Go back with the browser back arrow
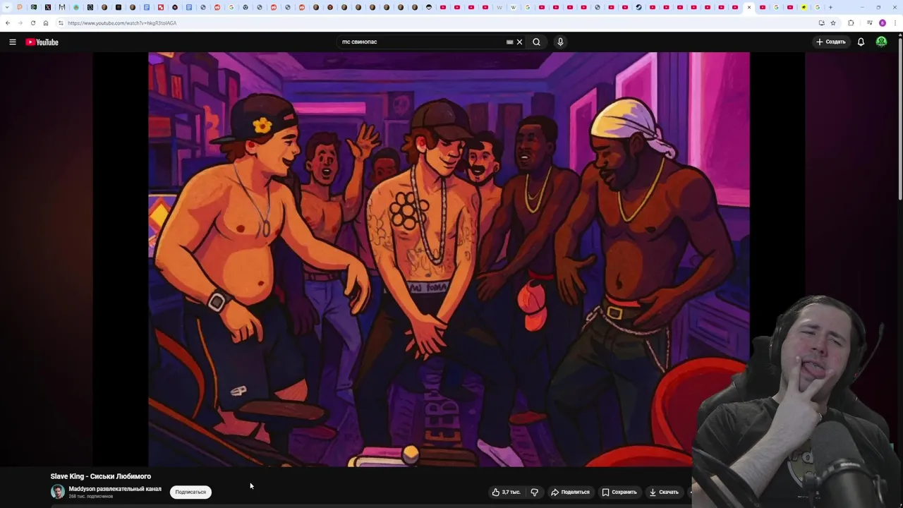The height and width of the screenshot is (508, 903). point(8,23)
